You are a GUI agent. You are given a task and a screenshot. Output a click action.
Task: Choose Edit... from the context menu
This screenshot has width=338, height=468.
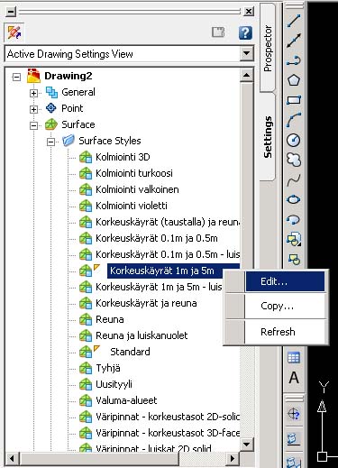[x=285, y=281]
